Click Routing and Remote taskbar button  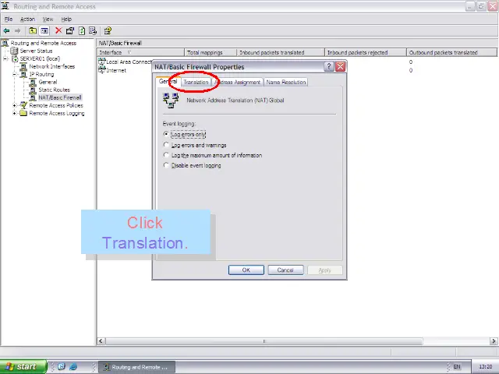click(x=137, y=367)
